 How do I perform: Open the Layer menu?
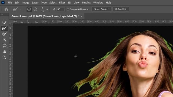click(35, 3)
